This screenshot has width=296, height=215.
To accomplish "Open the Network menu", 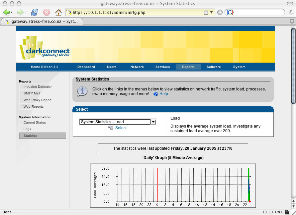I will (x=137, y=67).
